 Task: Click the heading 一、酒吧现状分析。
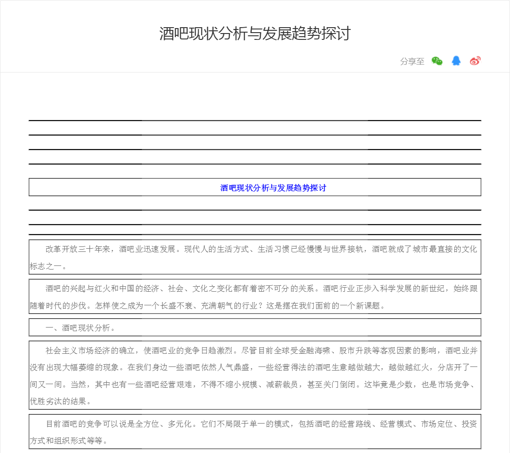pos(255,328)
